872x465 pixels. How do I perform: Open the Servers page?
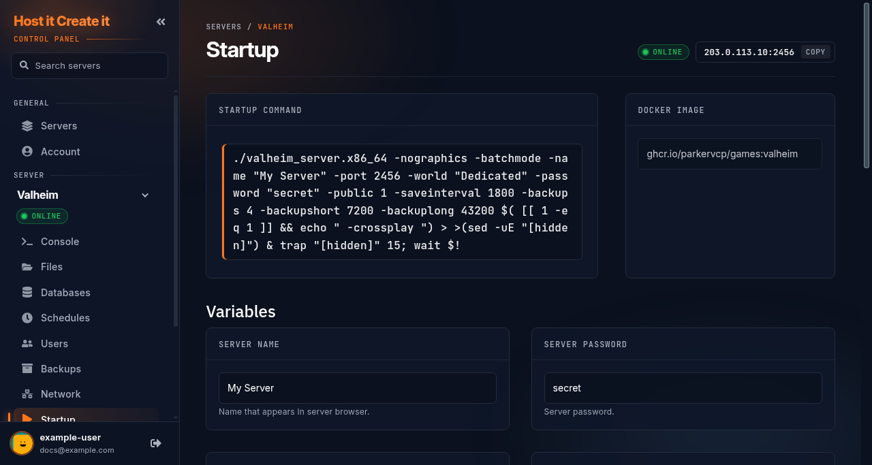pyautogui.click(x=86, y=126)
